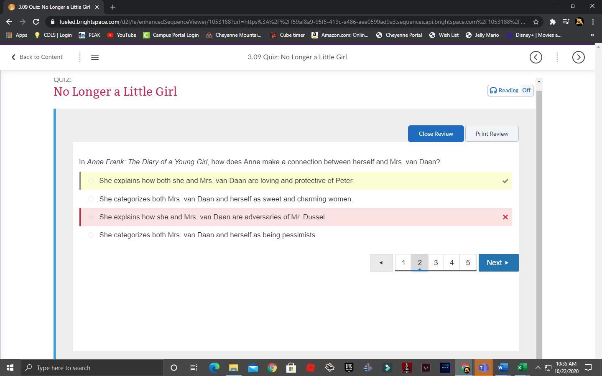602x376 pixels.
Task: Click the Close Review button
Action: [x=436, y=134]
